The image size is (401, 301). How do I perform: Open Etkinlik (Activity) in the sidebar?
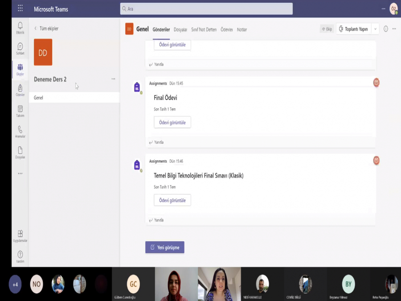coord(20,28)
